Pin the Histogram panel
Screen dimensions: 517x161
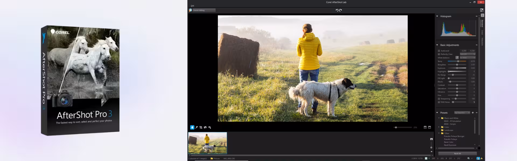pyautogui.click(x=476, y=16)
